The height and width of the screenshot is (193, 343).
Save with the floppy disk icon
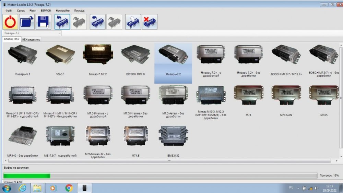tap(43, 22)
